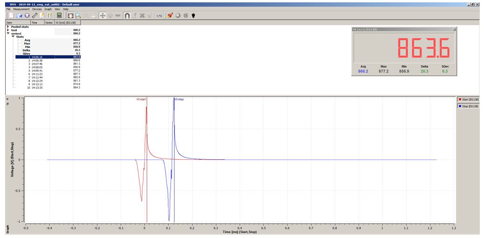Click the red rocket launch icon
This screenshot has height=238, width=484.
pos(170,15)
